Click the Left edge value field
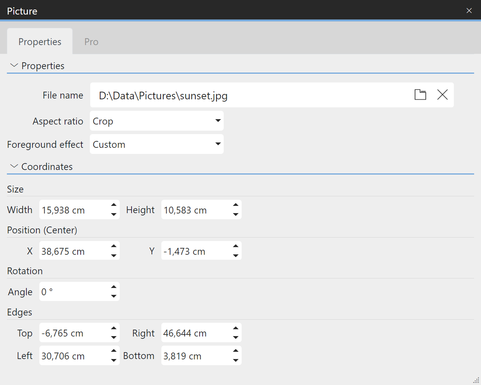Screen dimensions: 481x385 click(73, 356)
